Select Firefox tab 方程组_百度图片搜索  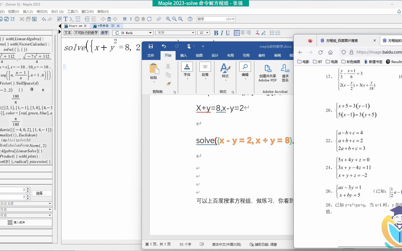tap(342, 40)
